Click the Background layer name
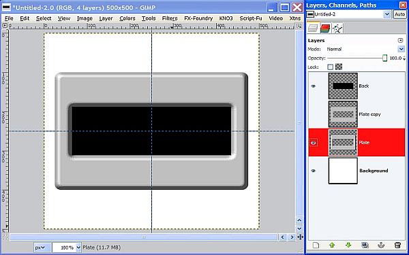This screenshot has height=255, width=409. click(x=374, y=171)
